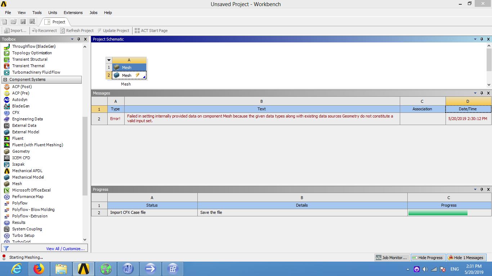Open the Units menu

52,13
